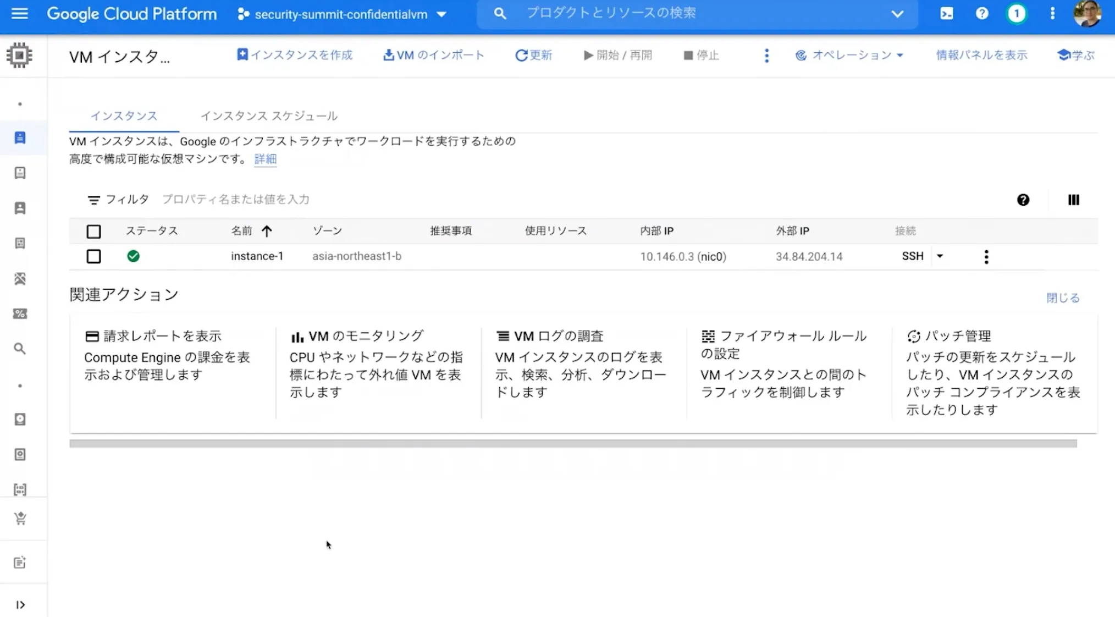The width and height of the screenshot is (1115, 617).
Task: Click the magnifier icon in left sidebar
Action: point(20,349)
